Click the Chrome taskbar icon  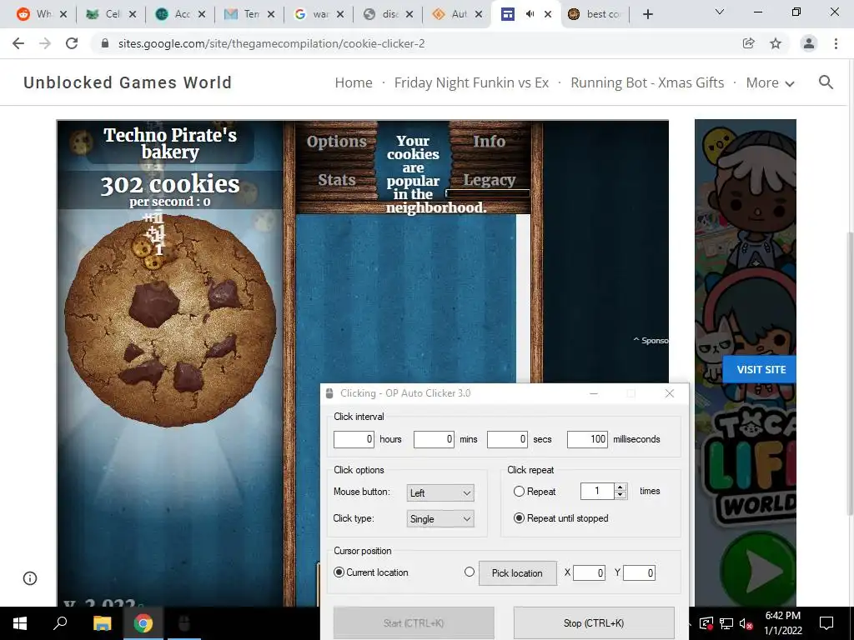pos(143,623)
